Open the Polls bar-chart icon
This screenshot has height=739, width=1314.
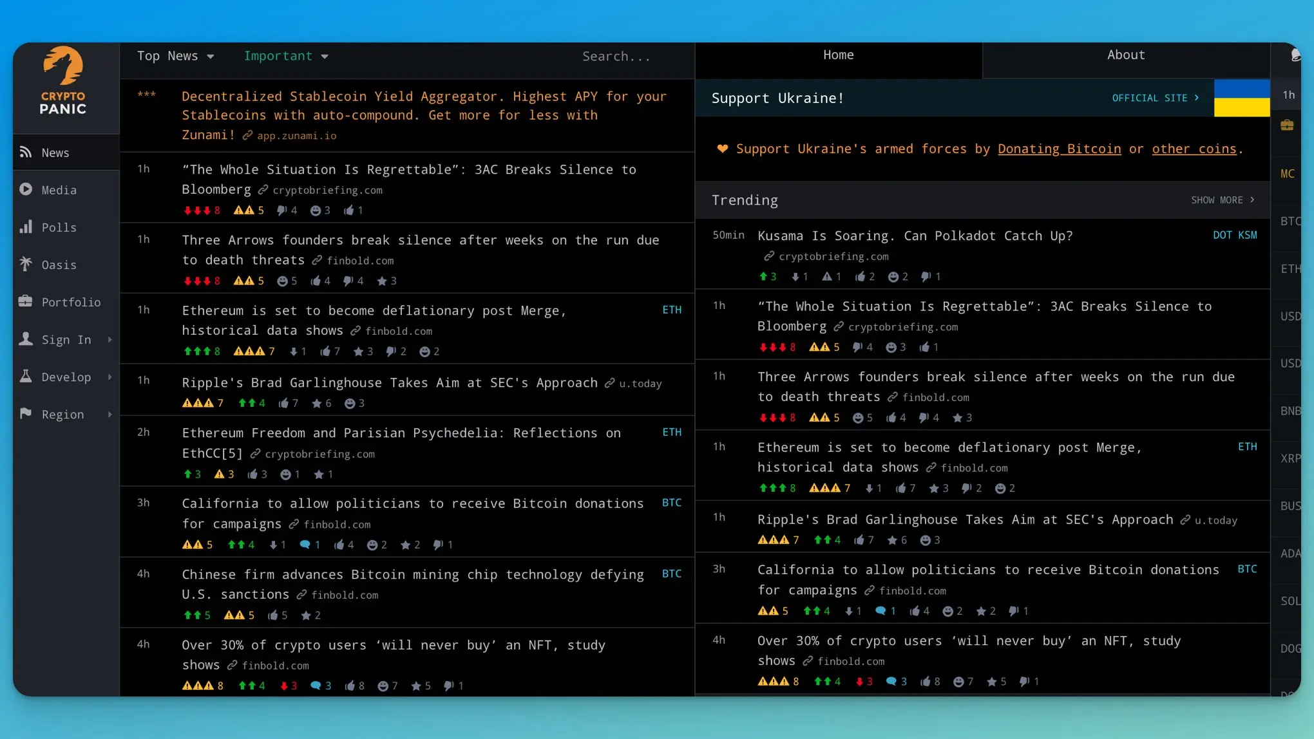click(x=26, y=227)
